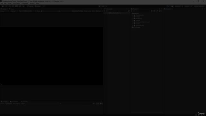Screen dimensions: 206x116
Task: Toggle the Pivot/Center handle mode
Action: pyautogui.click(x=30, y=6)
